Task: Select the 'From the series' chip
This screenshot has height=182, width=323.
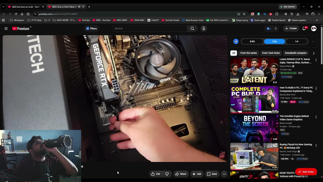Action: click(x=249, y=53)
